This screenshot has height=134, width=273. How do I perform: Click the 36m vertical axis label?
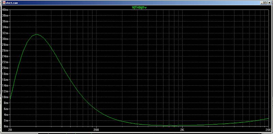coord(5,21)
